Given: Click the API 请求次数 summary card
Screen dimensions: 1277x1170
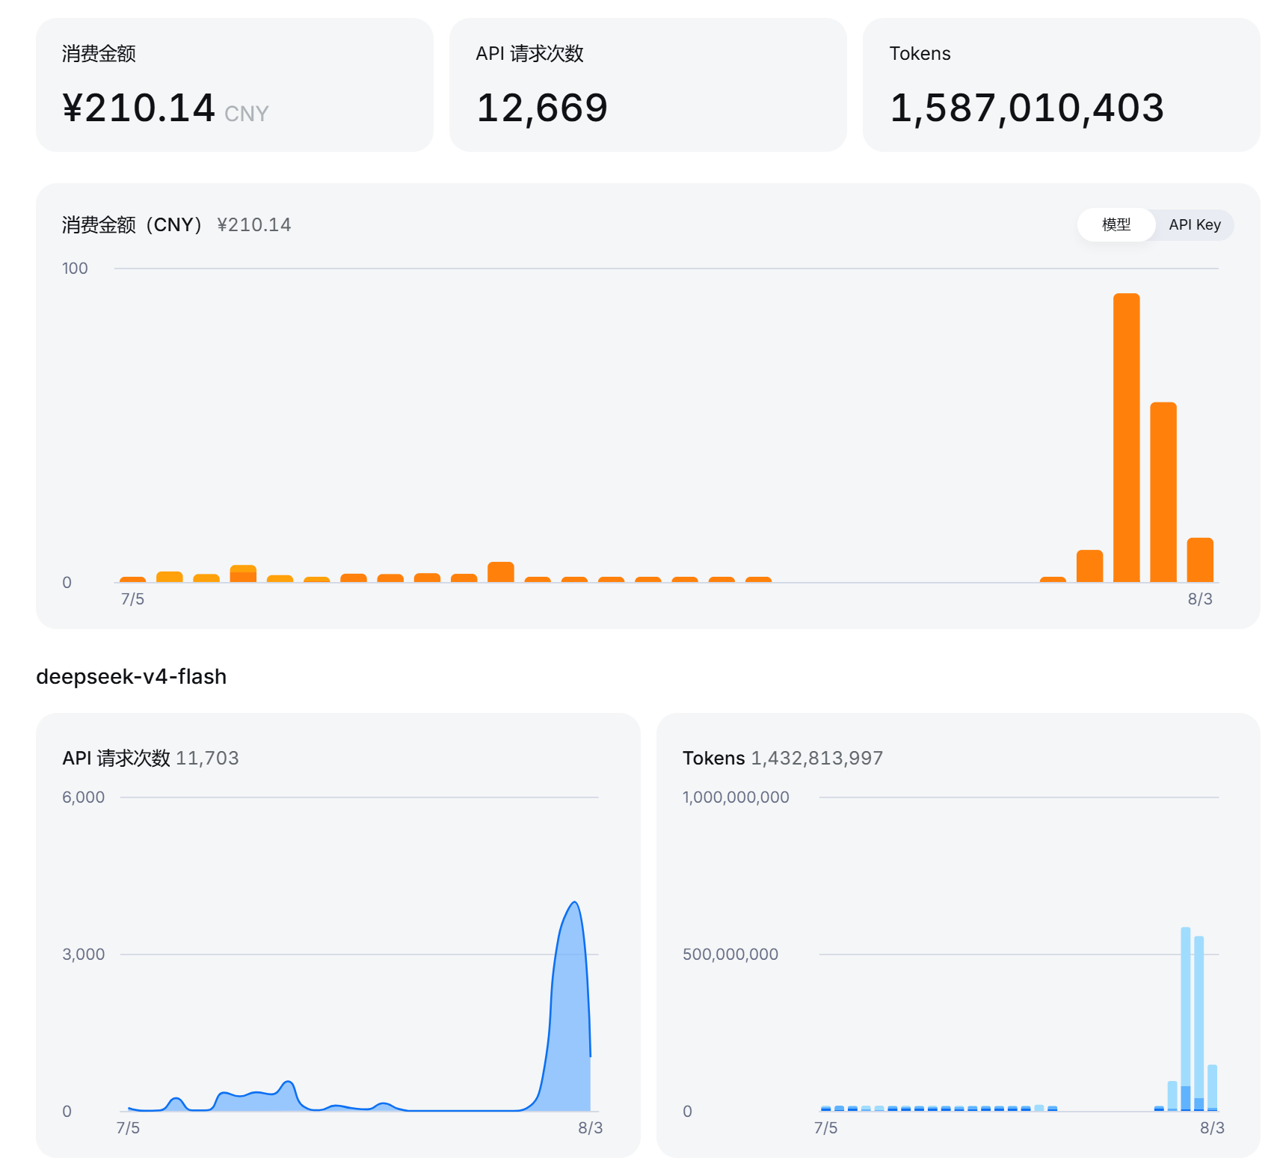Looking at the screenshot, I should coord(648,85).
